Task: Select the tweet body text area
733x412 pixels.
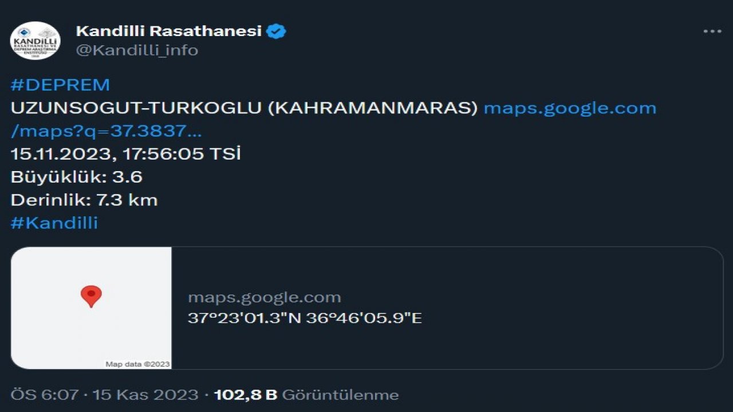Action: pos(229,154)
